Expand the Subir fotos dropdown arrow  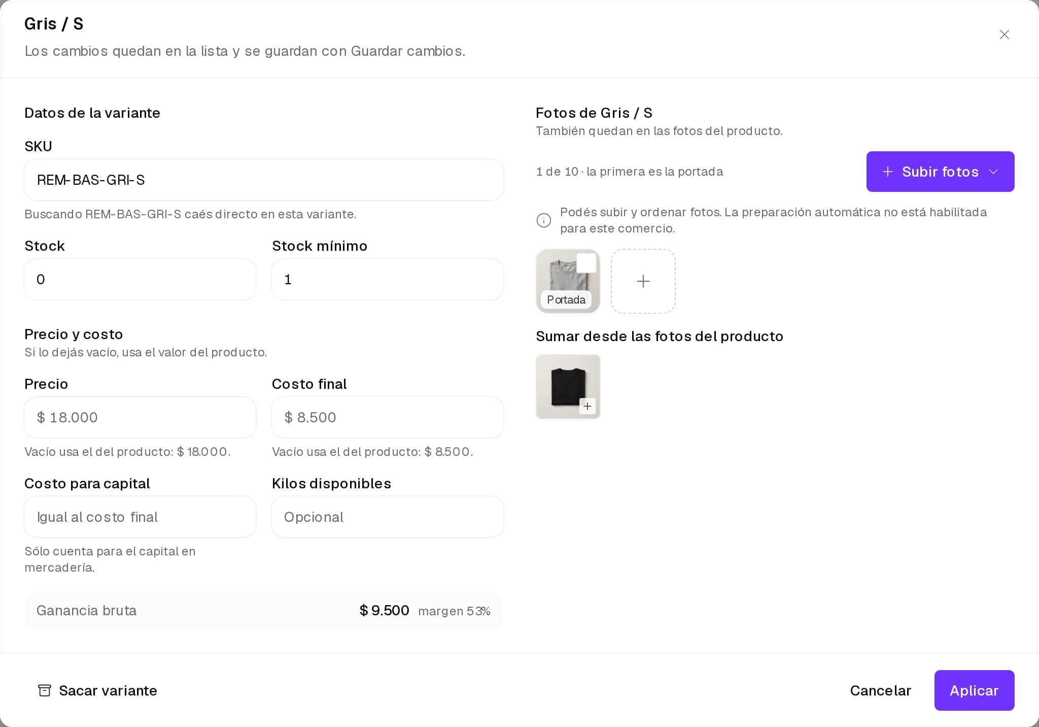point(993,172)
